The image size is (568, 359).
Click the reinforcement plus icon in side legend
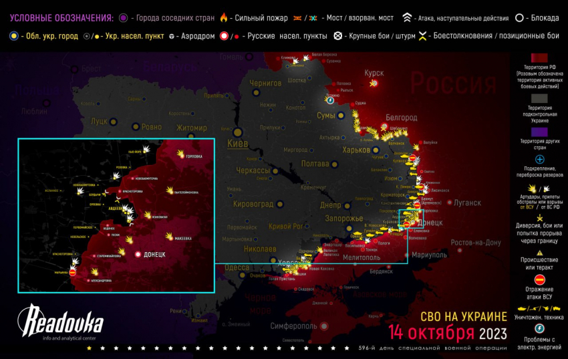click(540, 160)
